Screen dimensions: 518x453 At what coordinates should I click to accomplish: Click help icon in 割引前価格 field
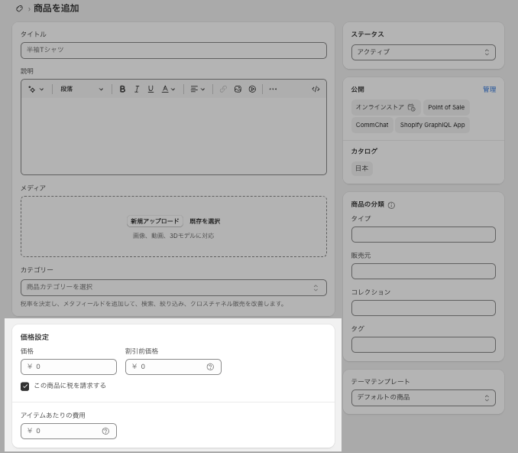pos(210,367)
